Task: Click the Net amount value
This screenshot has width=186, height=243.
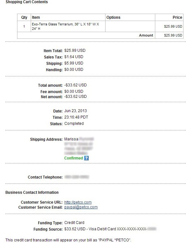Action: (x=75, y=97)
